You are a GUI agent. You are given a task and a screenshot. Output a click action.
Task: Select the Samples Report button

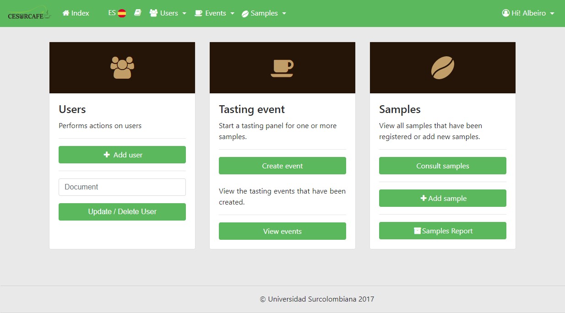pyautogui.click(x=443, y=231)
